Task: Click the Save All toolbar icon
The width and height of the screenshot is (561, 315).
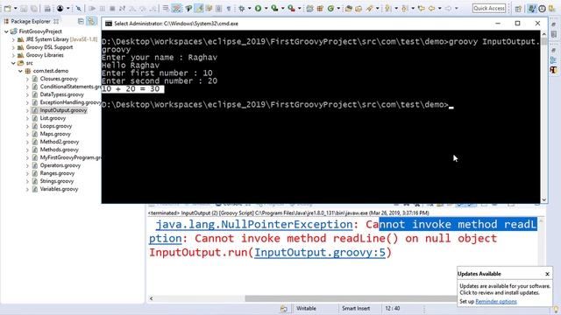Action: 34,8
